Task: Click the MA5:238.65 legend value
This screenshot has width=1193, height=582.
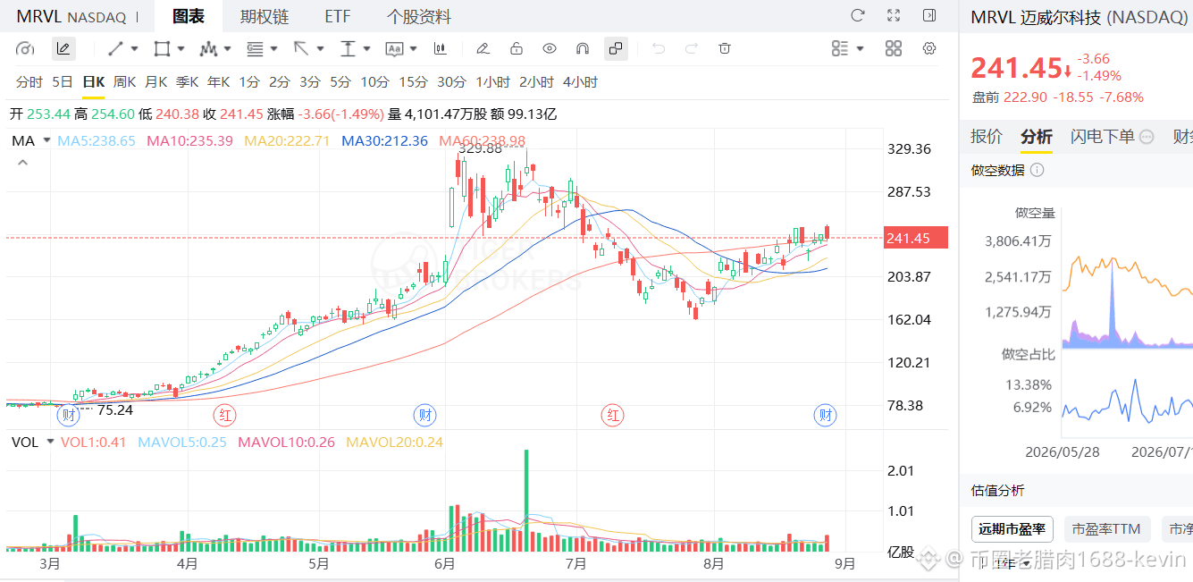Action: tap(97, 140)
